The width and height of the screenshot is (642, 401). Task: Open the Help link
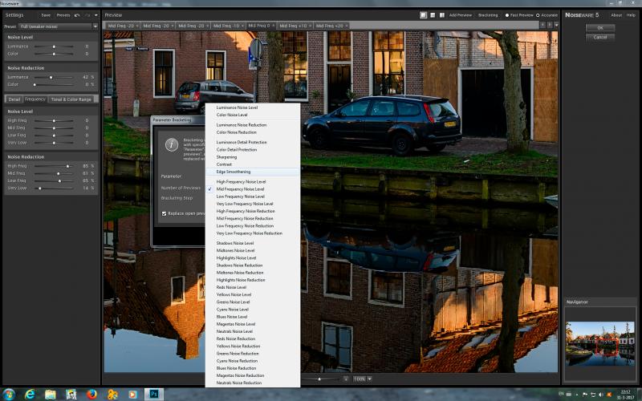(x=631, y=15)
